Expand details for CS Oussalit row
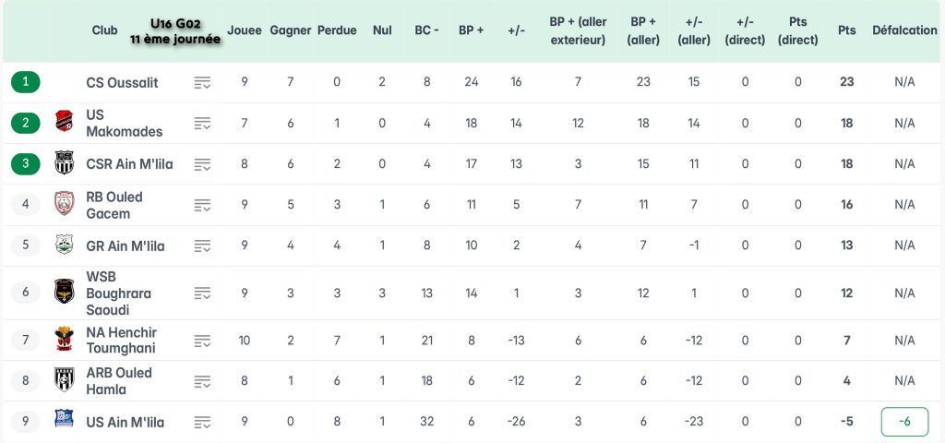Viewport: 945px width, 443px height. [202, 82]
